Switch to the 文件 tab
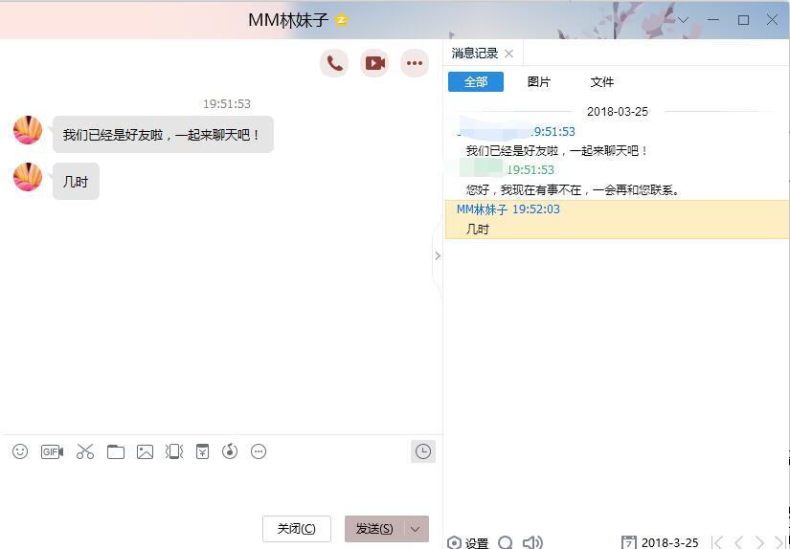790x549 pixels. 602,82
